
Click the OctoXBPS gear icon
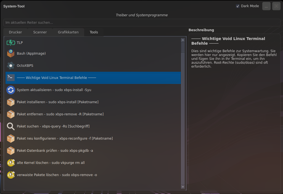point(10,65)
